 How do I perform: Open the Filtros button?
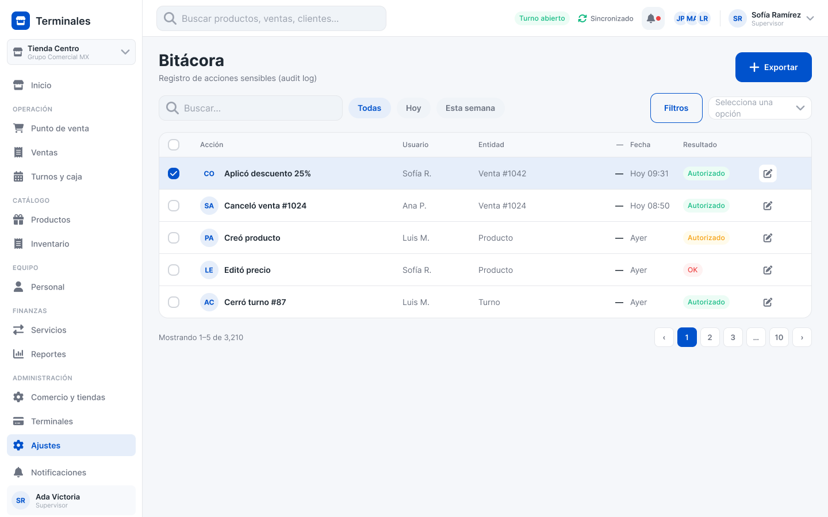[x=676, y=108]
